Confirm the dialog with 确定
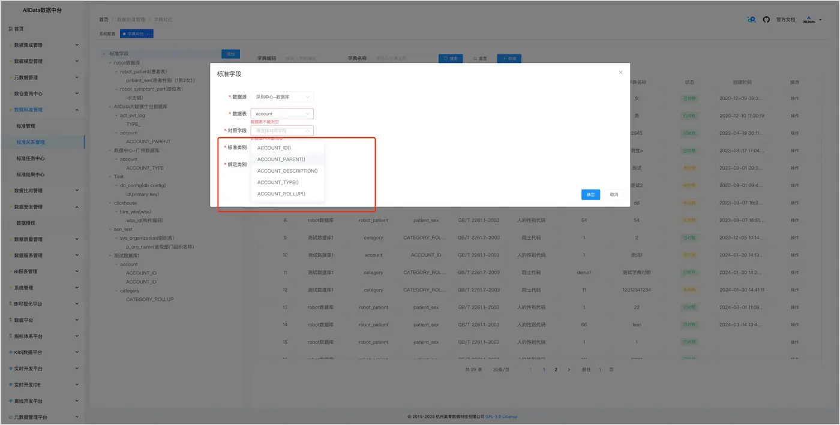 click(x=590, y=195)
